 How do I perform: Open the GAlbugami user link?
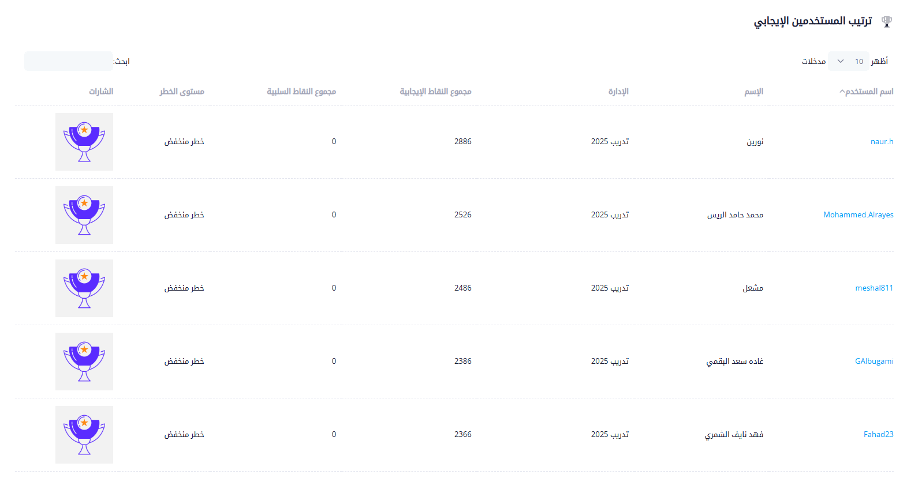pyautogui.click(x=874, y=362)
